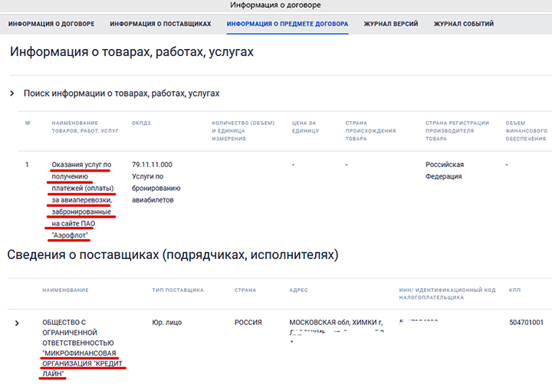Switch to Информация о поставщиках tab
This screenshot has height=387, width=552.
160,25
